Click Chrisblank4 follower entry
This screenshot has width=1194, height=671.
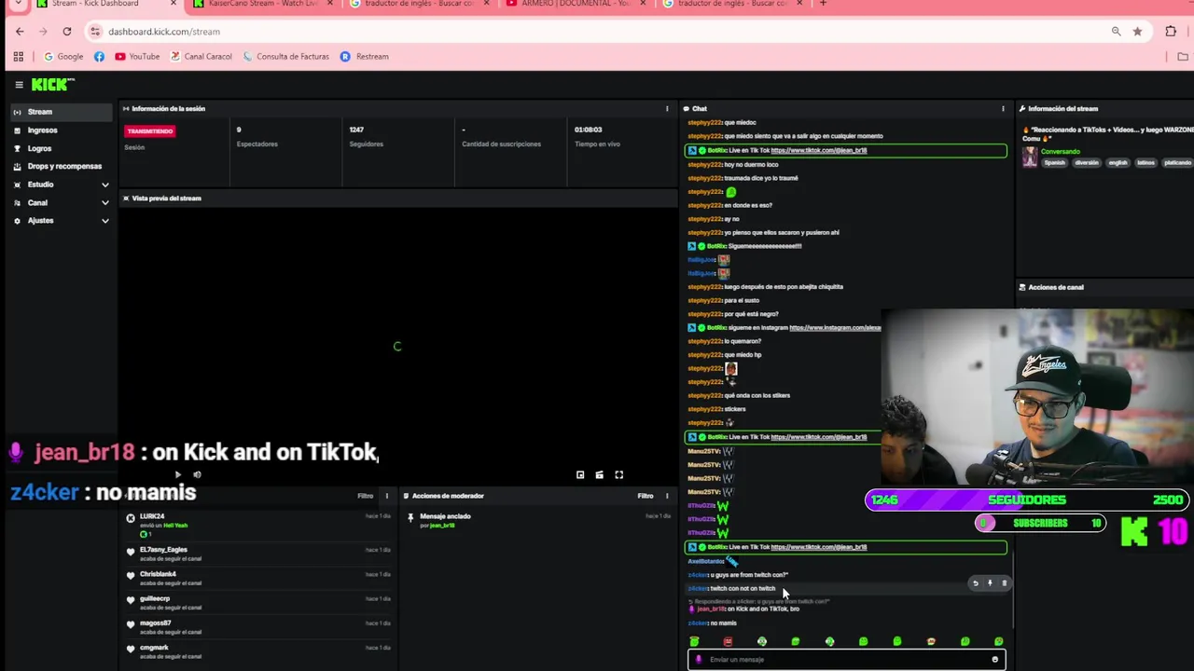click(x=158, y=574)
